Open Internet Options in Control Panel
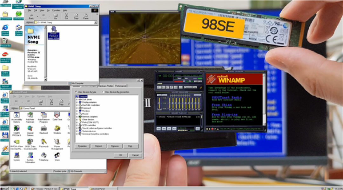The image size is (343, 190). (x=30, y=131)
